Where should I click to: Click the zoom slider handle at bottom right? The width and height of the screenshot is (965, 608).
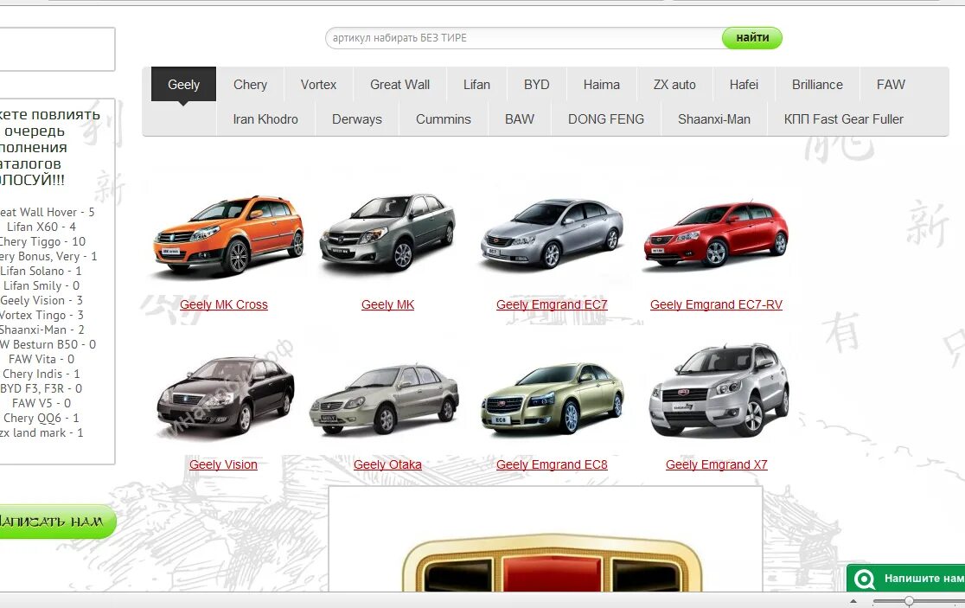(909, 601)
